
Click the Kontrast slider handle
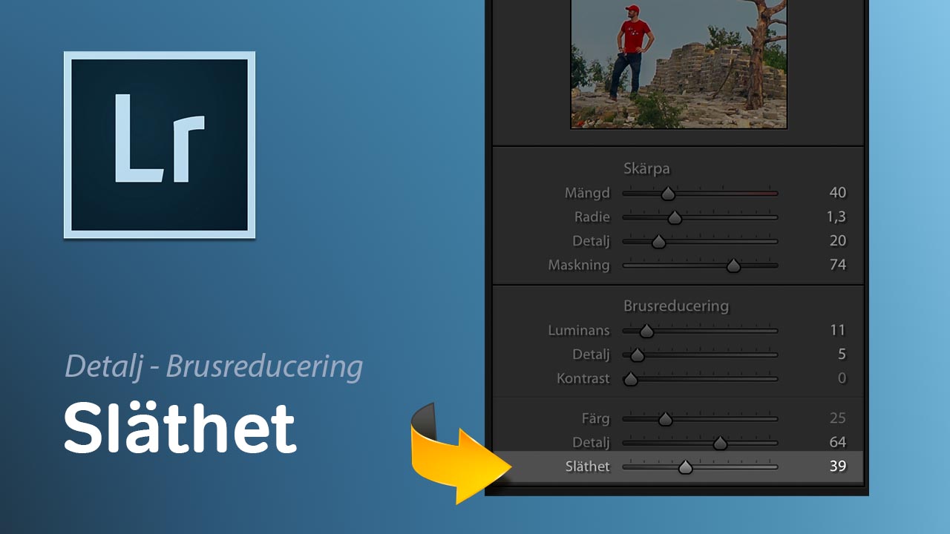click(x=631, y=379)
